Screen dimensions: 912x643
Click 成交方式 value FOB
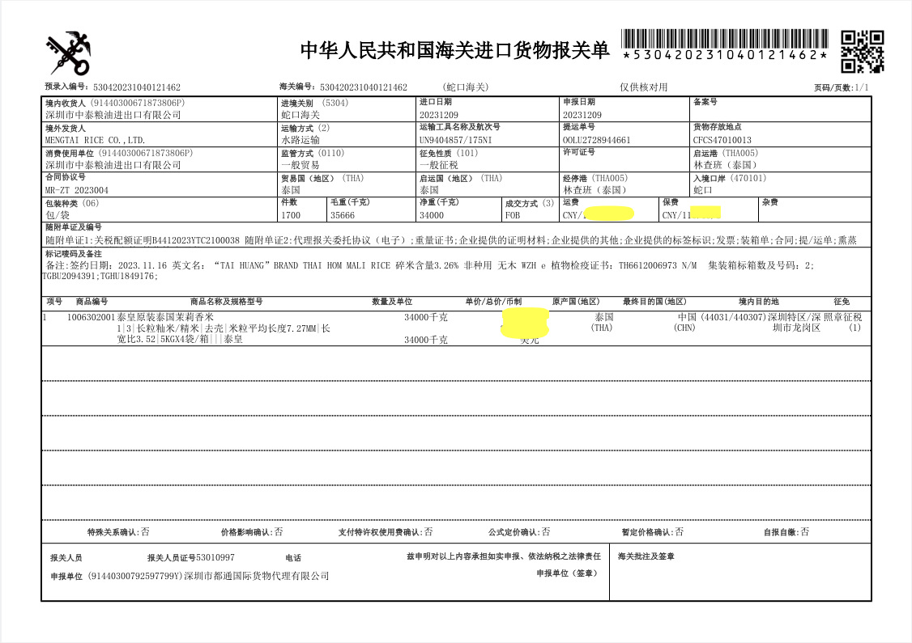coord(513,215)
